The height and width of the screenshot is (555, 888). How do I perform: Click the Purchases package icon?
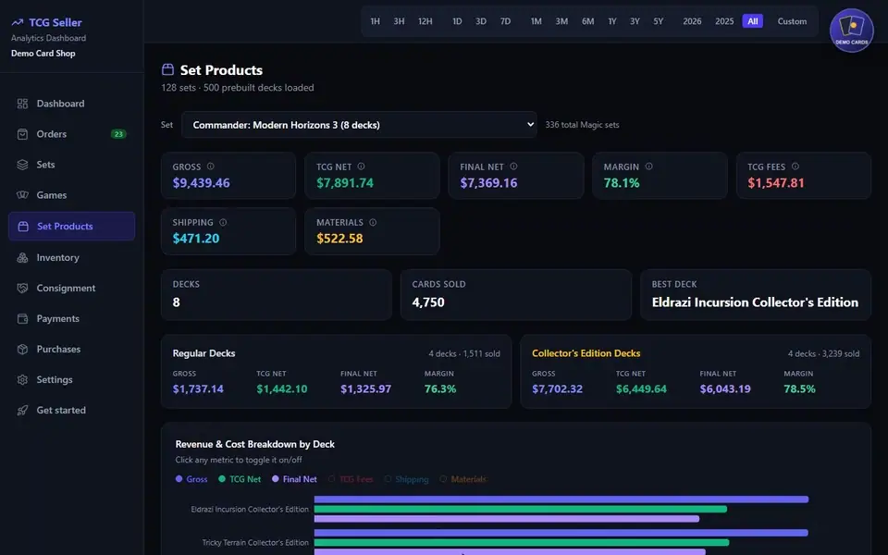coord(22,350)
